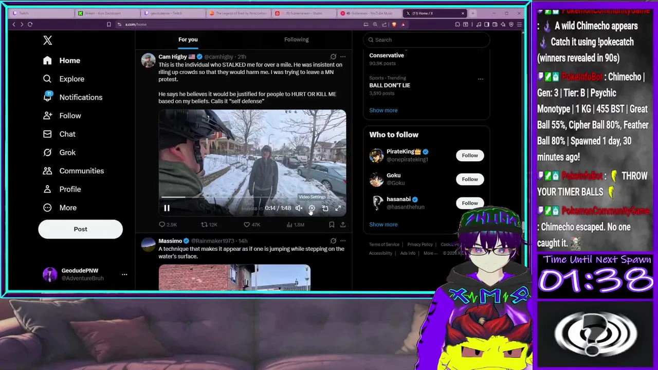This screenshot has height=370, width=658.
Task: Open a new browser tab
Action: point(473,13)
